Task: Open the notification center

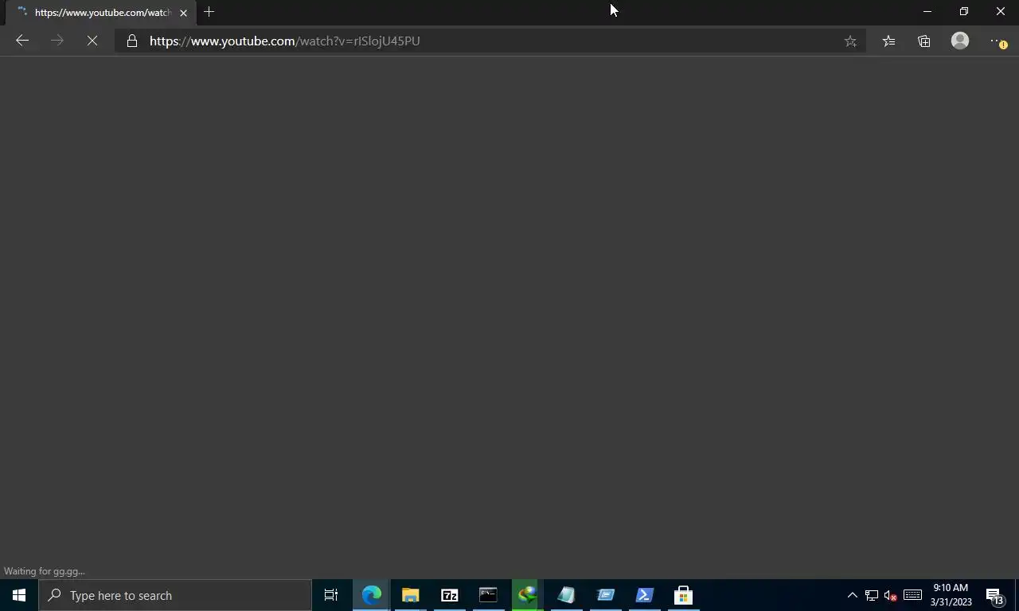Action: click(x=995, y=595)
